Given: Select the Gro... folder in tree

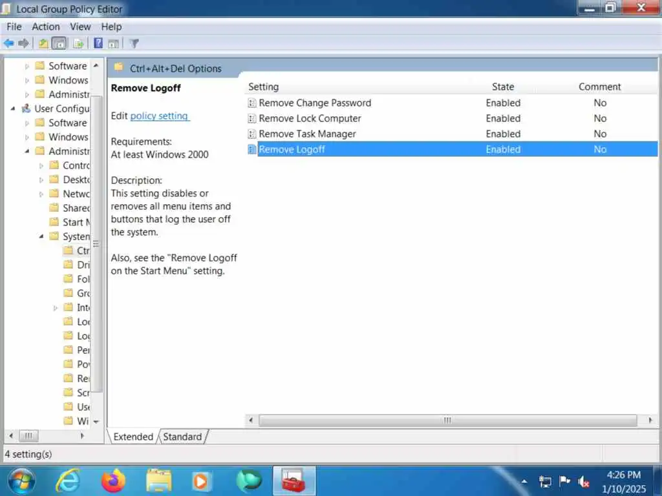Looking at the screenshot, I should (76, 293).
